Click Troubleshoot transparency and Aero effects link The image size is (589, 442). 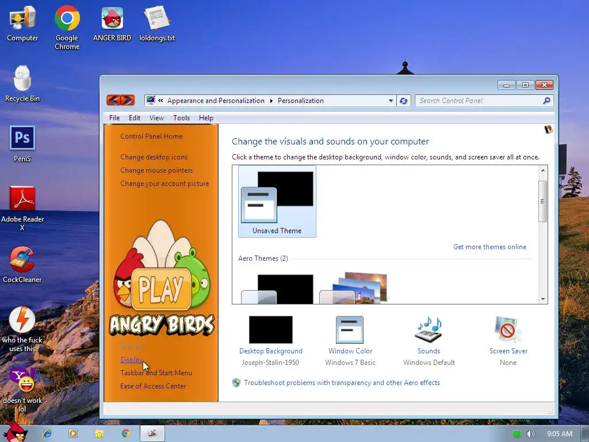click(x=342, y=383)
